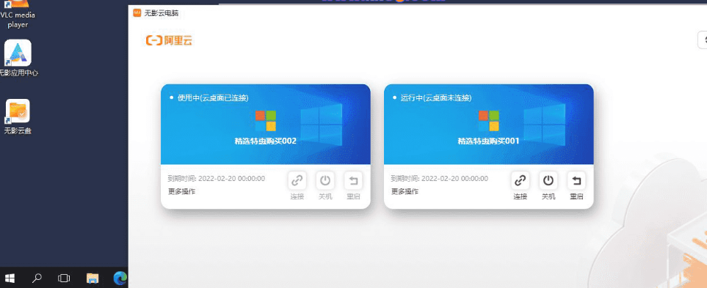Click the 无影云电脑 window title icon

(x=137, y=13)
